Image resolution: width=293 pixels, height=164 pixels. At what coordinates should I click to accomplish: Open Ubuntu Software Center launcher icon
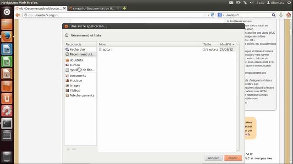point(7,86)
